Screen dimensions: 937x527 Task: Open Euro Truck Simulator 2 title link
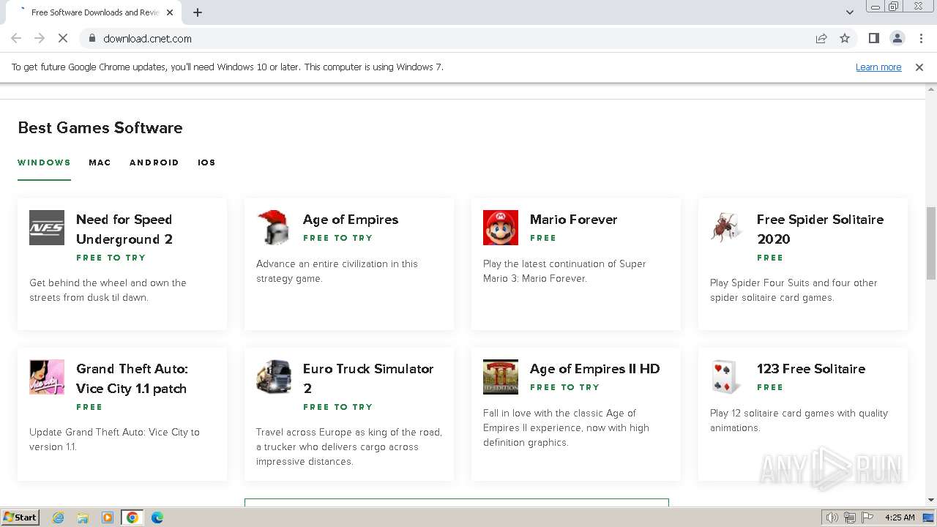pos(368,378)
